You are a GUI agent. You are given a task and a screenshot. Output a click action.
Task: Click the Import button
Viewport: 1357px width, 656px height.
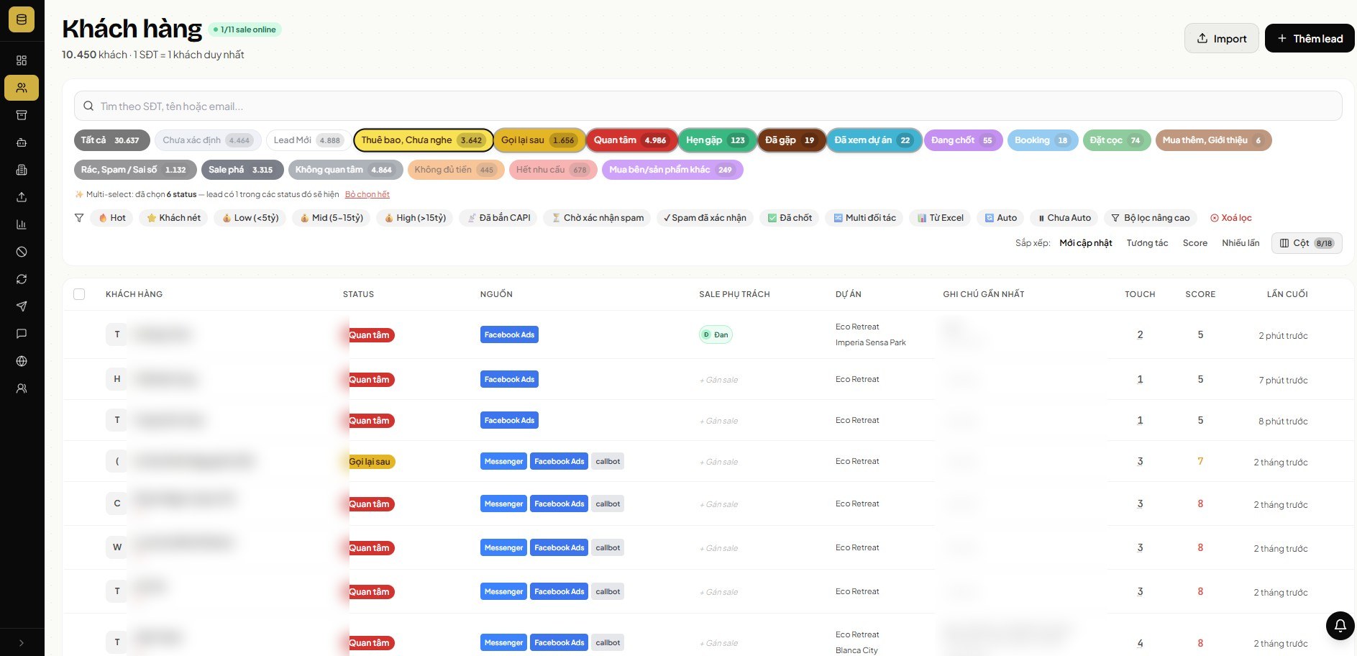(x=1221, y=38)
